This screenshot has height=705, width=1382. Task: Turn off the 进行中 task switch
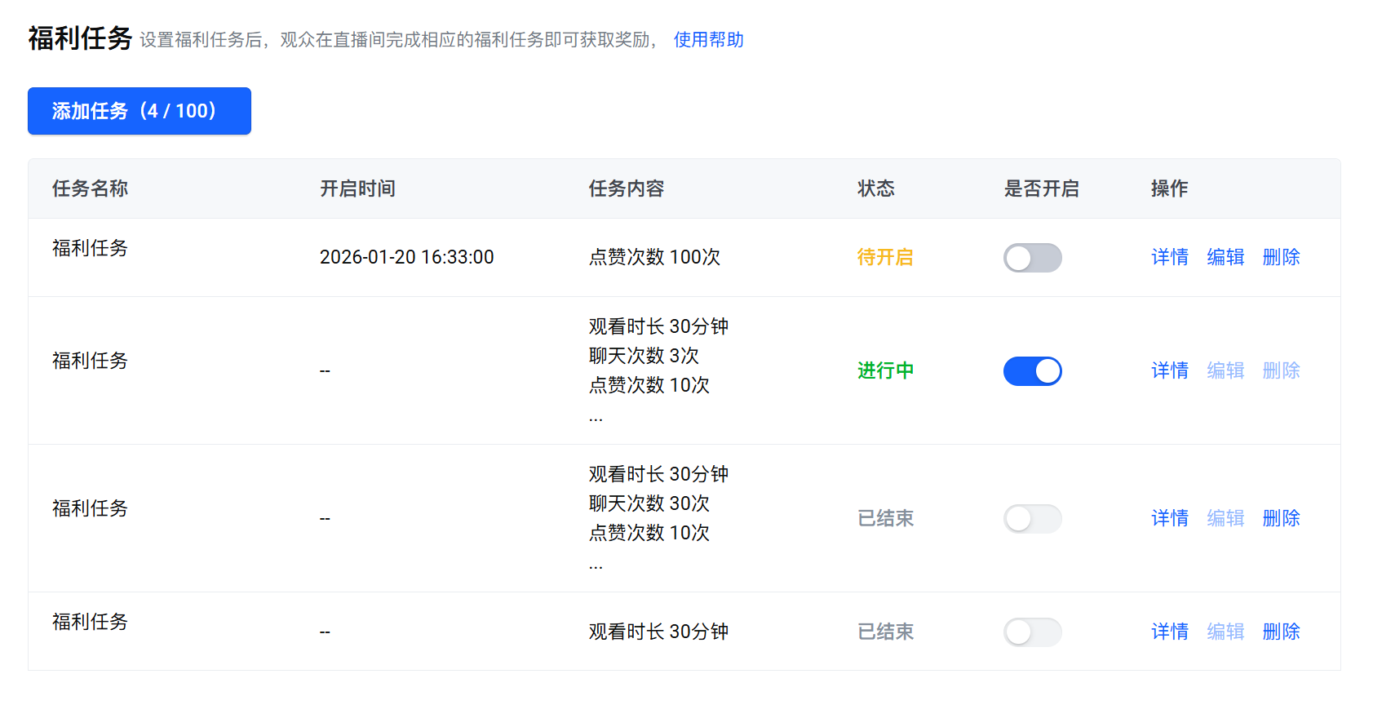click(1032, 371)
